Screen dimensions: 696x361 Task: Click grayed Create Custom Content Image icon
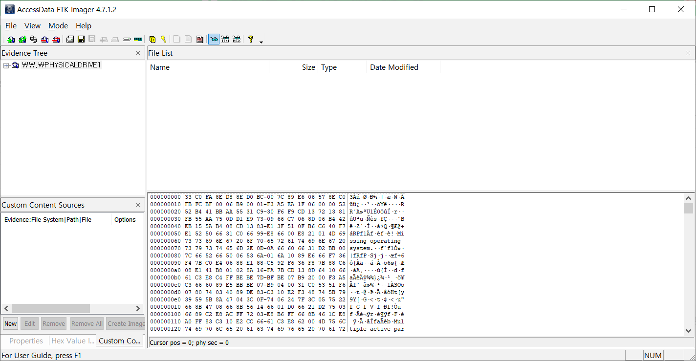[115, 40]
